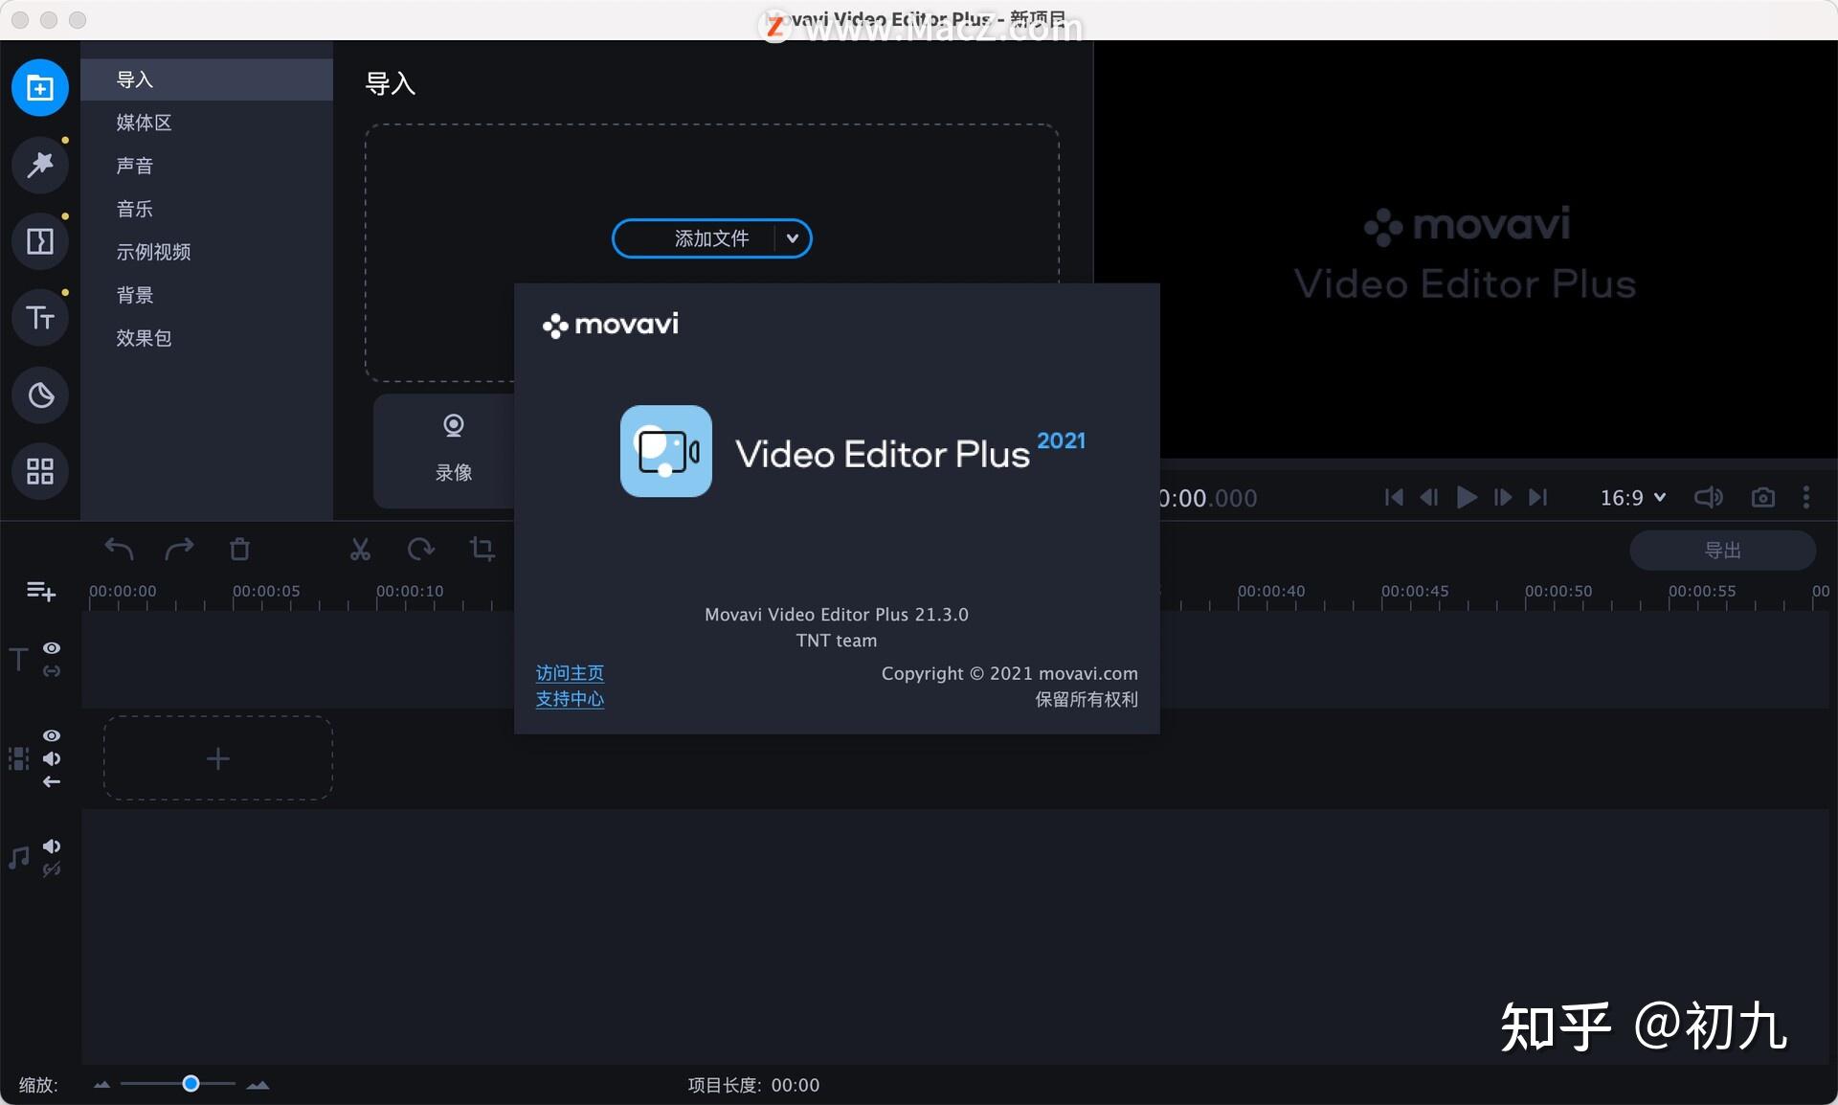The image size is (1838, 1105).
Task: Select the Split scissors tool
Action: click(360, 549)
